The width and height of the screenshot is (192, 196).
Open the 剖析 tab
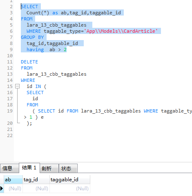pos(49,168)
